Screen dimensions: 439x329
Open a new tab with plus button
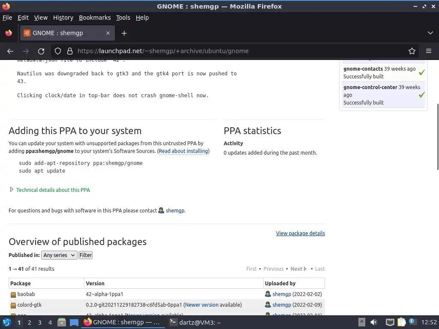coord(124,33)
